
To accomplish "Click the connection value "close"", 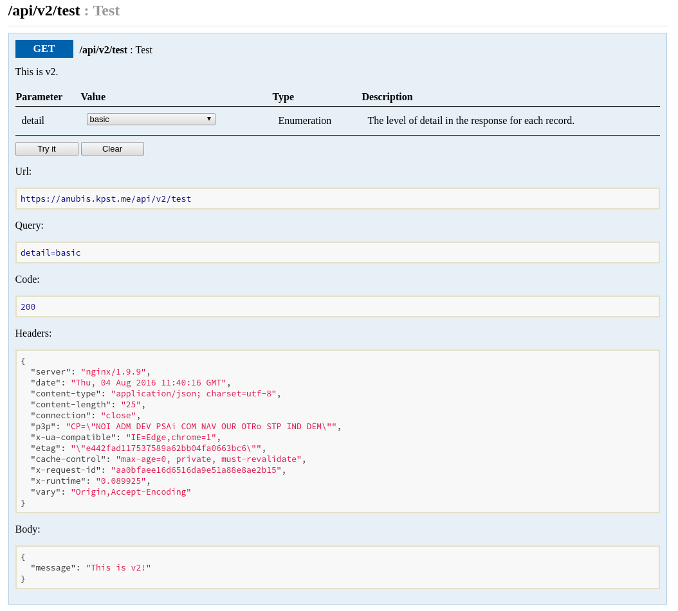I will pos(118,416).
